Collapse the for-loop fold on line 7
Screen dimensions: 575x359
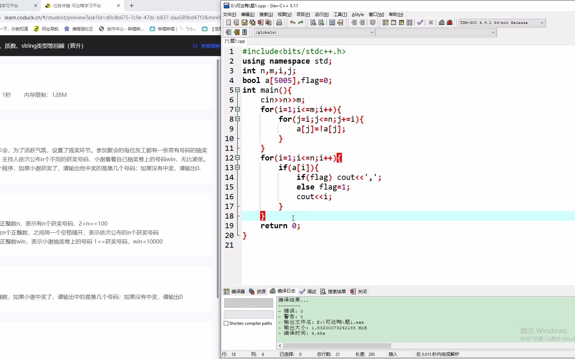(x=238, y=109)
